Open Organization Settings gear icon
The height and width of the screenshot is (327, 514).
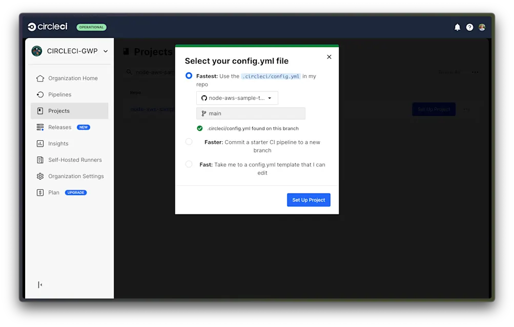42,176
